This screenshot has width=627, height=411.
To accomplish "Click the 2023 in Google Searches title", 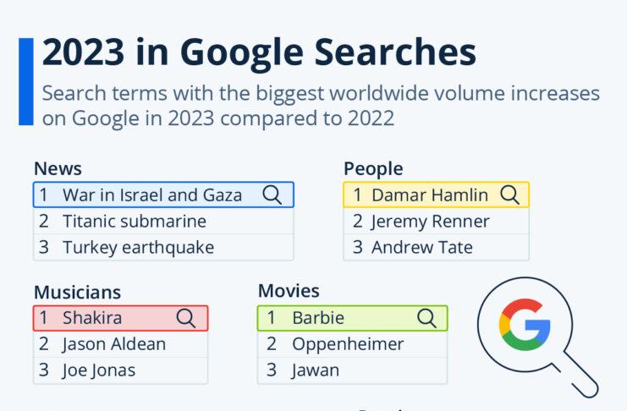I will (259, 52).
